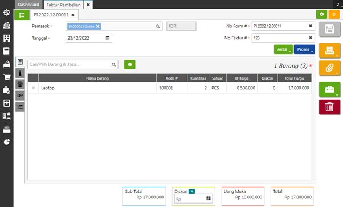Select the PI.2022.12.00011 document tab
343x207 pixels.
(x=51, y=15)
